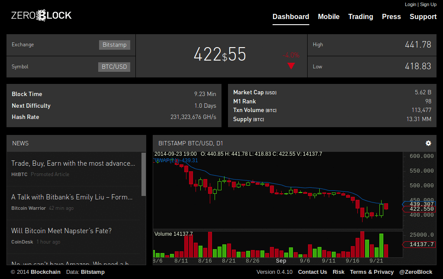The image size is (443, 279).
Task: Click the Volume 14137.7 label on chart
Action: 173,234
